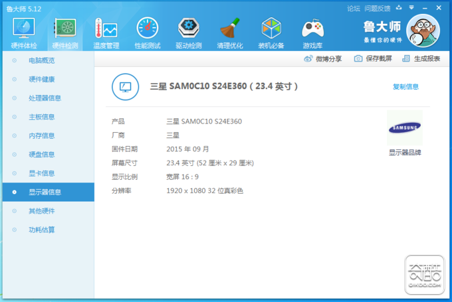Image resolution: width=452 pixels, height=302 pixels.
Task: Click the Samsung brand logo thumbnail
Action: click(405, 127)
